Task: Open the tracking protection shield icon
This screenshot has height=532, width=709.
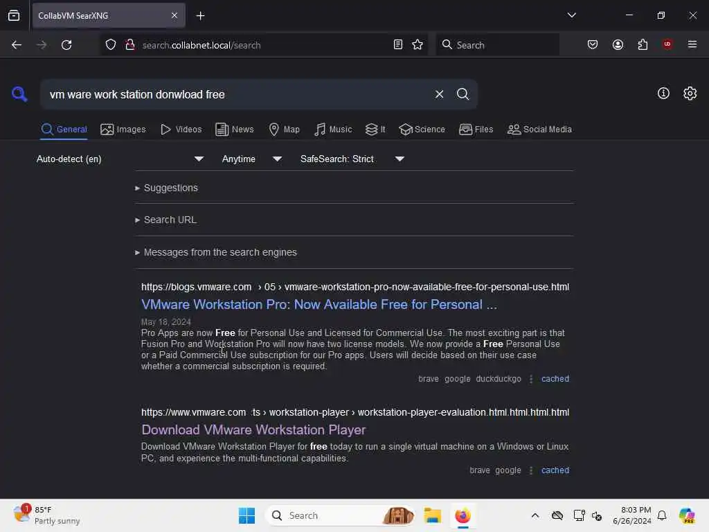Action: 111,45
